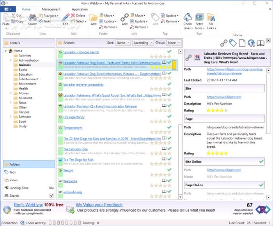Viewport: 273px width, 226px height.
Task: Click Add folder icon in Folder group
Action: pos(94,18)
